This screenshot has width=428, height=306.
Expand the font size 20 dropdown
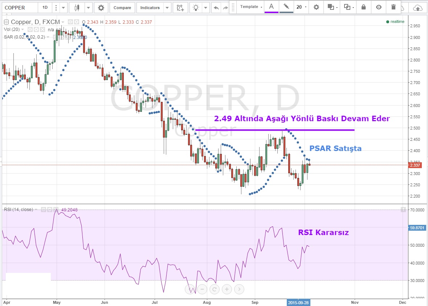point(301,7)
